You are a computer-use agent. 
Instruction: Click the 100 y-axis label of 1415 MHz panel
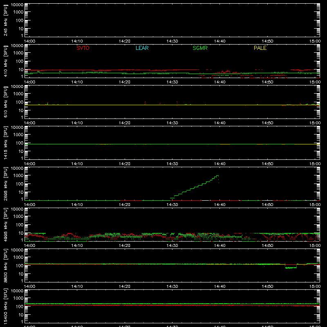[x=20, y=143]
